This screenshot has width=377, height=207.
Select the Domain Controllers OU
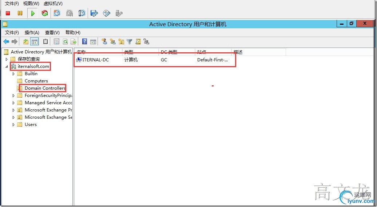pyautogui.click(x=45, y=88)
